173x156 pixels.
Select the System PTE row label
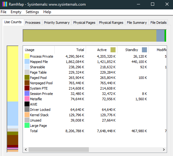tap(39, 88)
